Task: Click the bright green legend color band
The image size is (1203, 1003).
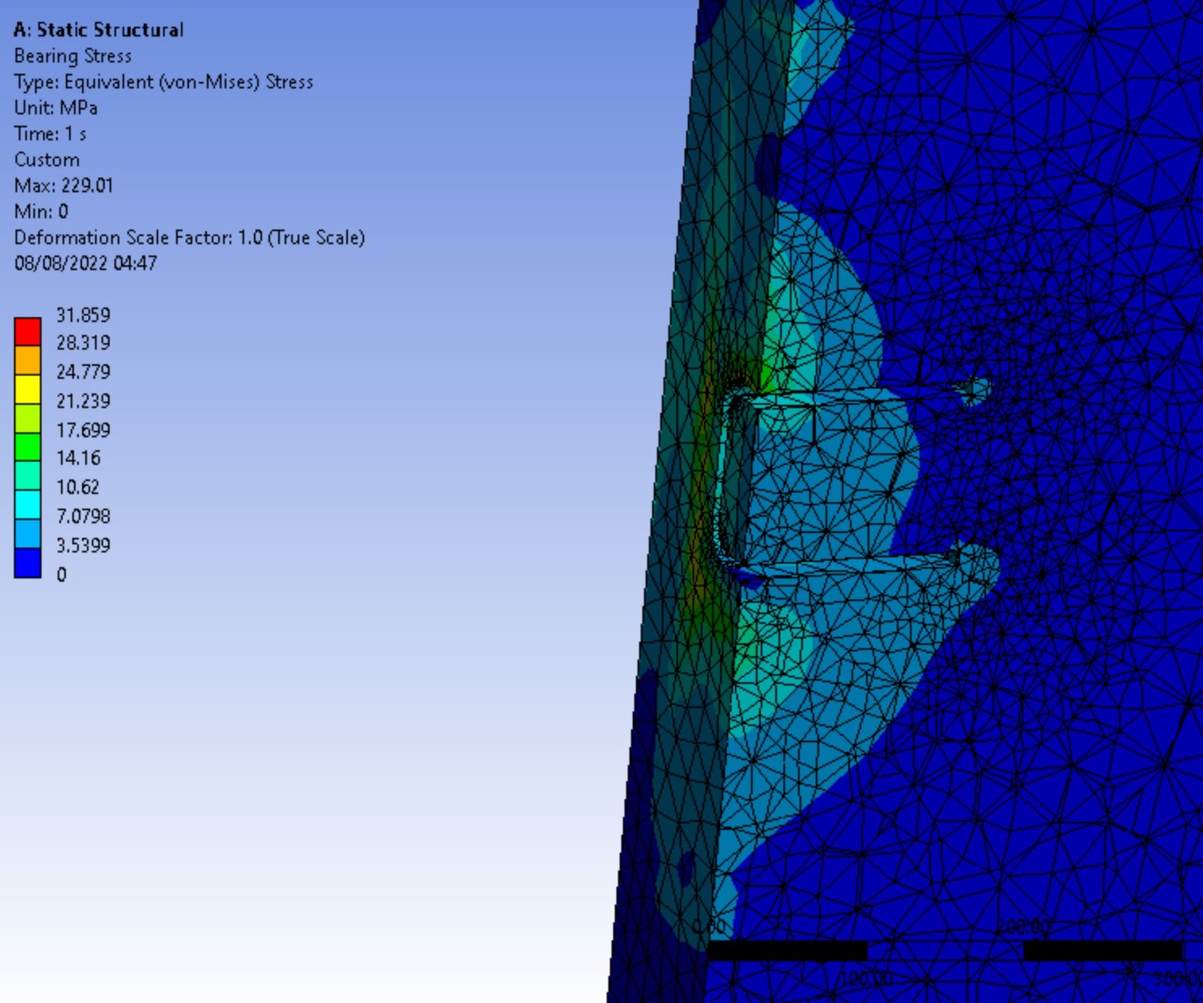Action: [28, 447]
